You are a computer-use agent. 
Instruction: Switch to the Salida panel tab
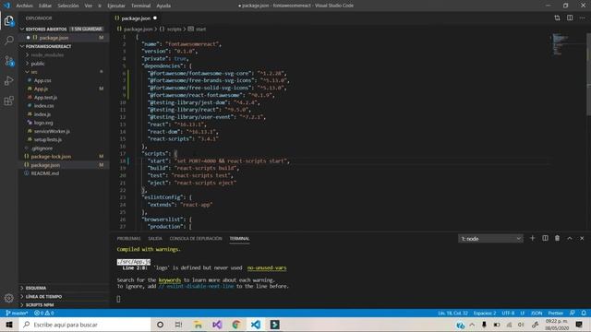(x=155, y=239)
